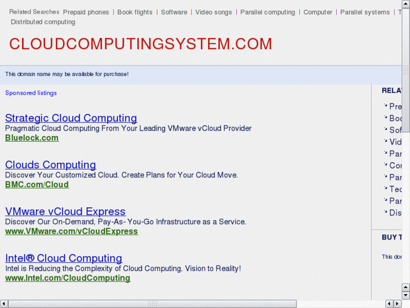Open the sidebar link starting with Tec
The width and height of the screenshot is (410, 308).
tap(395, 189)
